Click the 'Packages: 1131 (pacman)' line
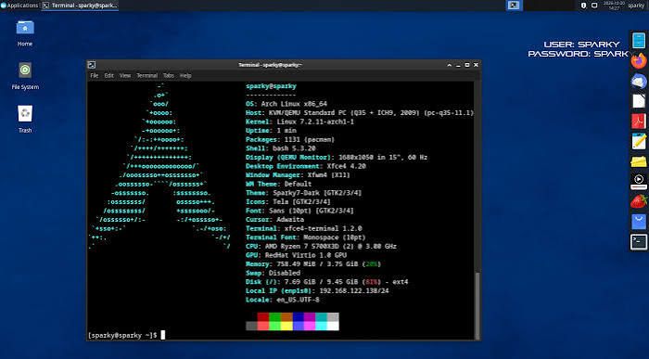 click(x=290, y=139)
